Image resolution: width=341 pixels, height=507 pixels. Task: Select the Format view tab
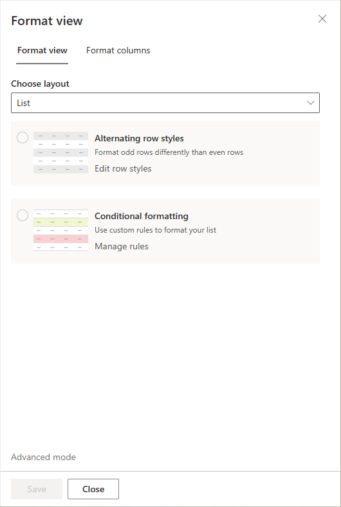coord(42,50)
